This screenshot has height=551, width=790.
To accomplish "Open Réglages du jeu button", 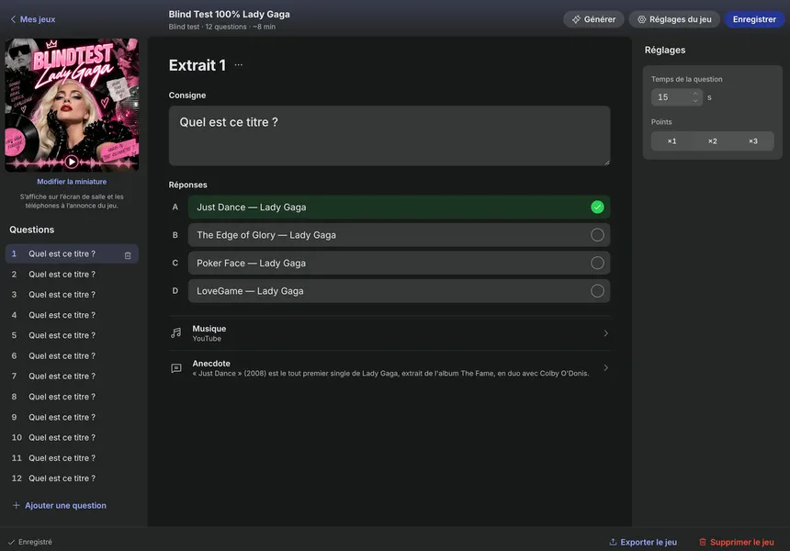I will [x=674, y=19].
